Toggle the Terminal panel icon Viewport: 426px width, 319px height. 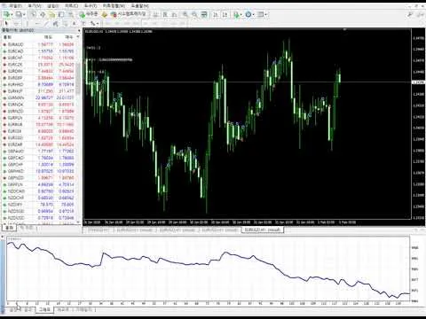(61, 14)
